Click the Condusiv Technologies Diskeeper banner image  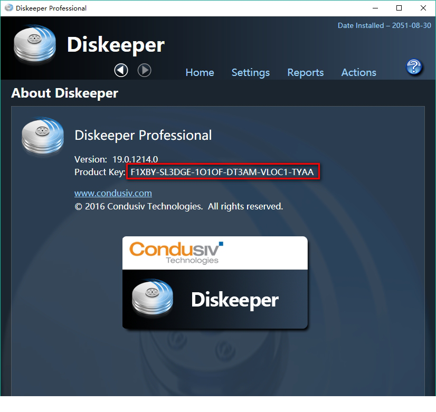pos(215,283)
